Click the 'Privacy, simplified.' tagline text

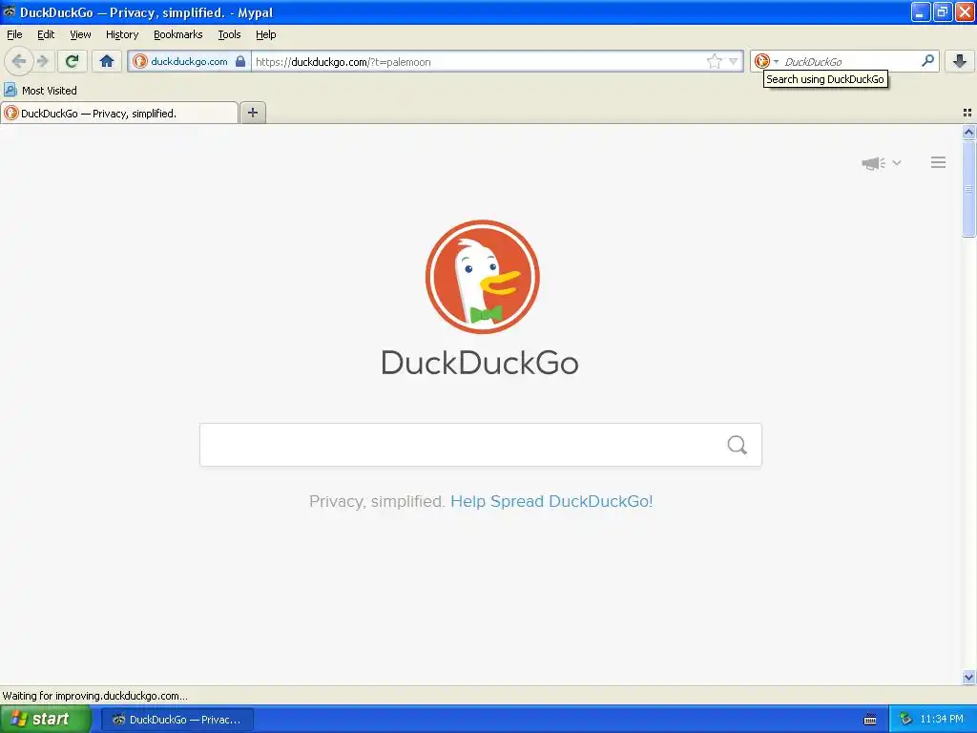tap(376, 501)
